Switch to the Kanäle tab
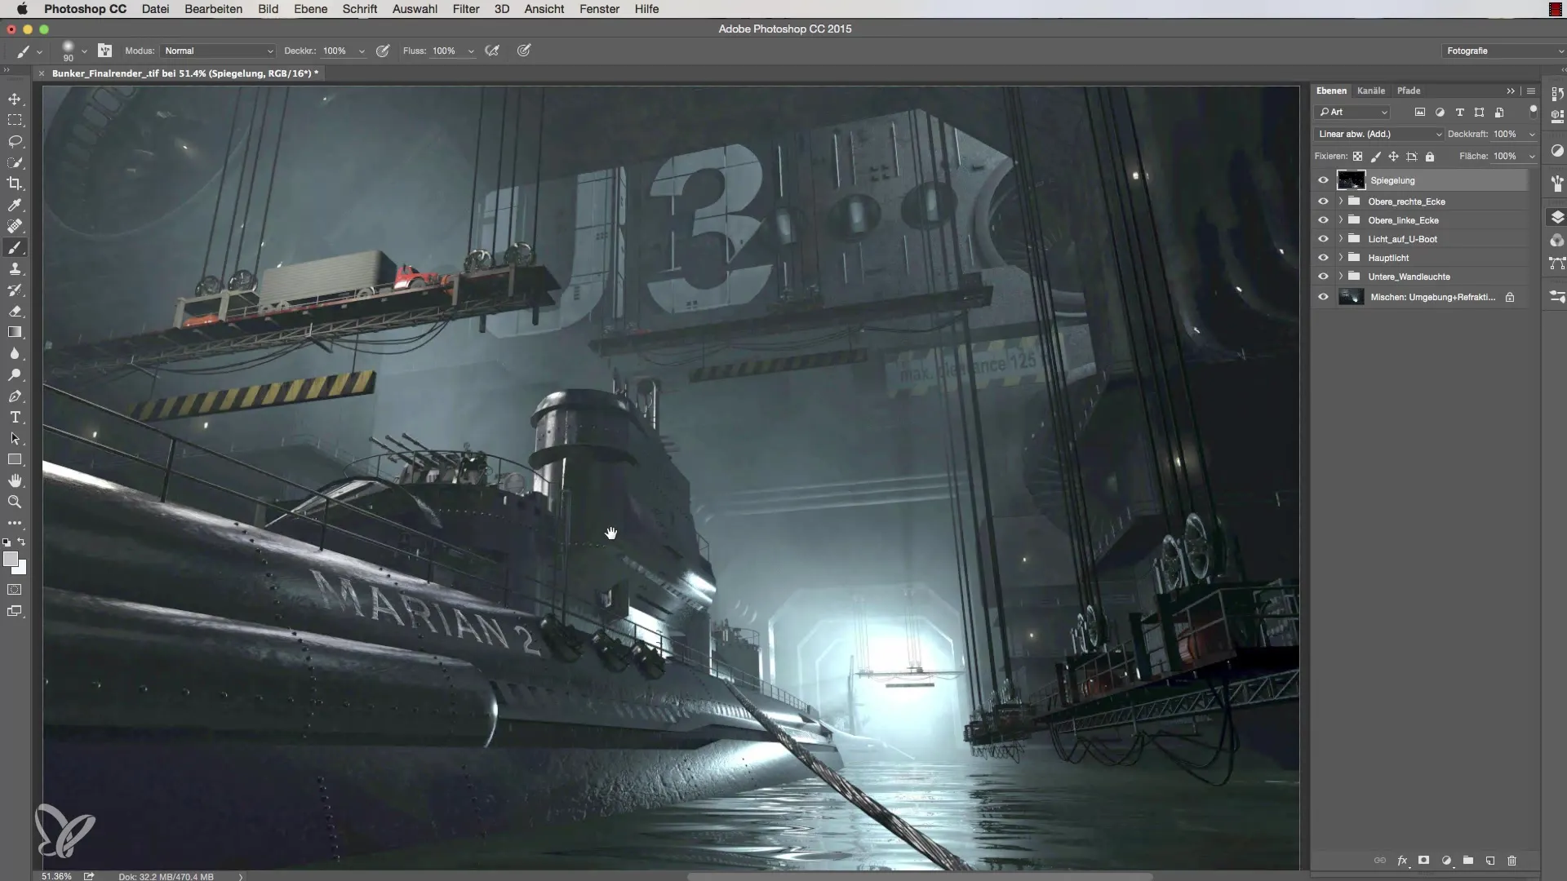This screenshot has height=881, width=1567. coord(1371,91)
